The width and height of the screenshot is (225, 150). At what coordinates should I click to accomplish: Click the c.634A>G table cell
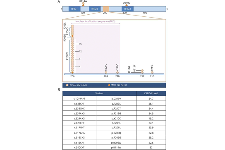79,113
